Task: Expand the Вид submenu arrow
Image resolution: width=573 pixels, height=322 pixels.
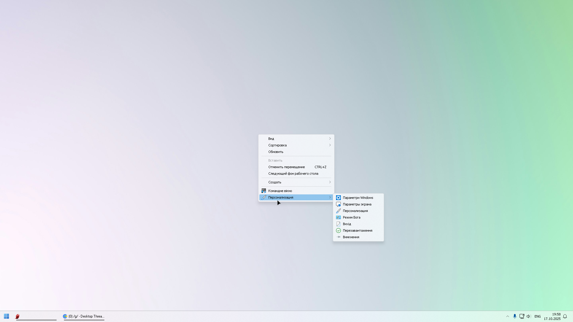Action: click(330, 139)
